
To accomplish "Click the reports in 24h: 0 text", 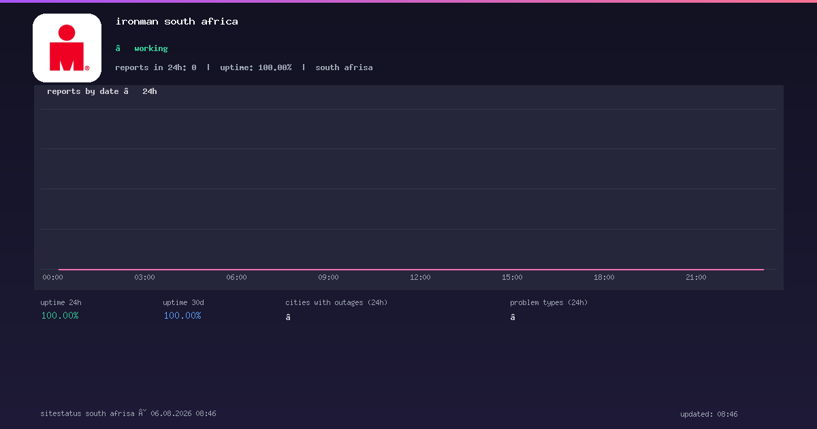I will [x=156, y=67].
